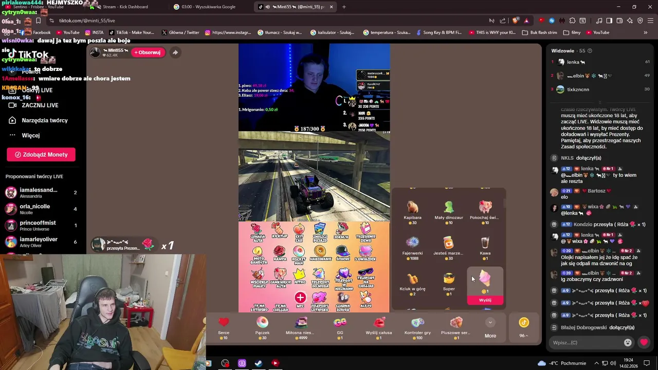Open Steam from the Windows taskbar
658x370 pixels.
tap(258, 363)
